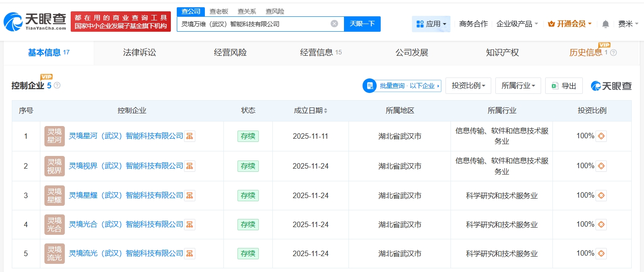644x272 pixels.
Task: Expand the 所属行业 filter dropdown
Action: 518,86
